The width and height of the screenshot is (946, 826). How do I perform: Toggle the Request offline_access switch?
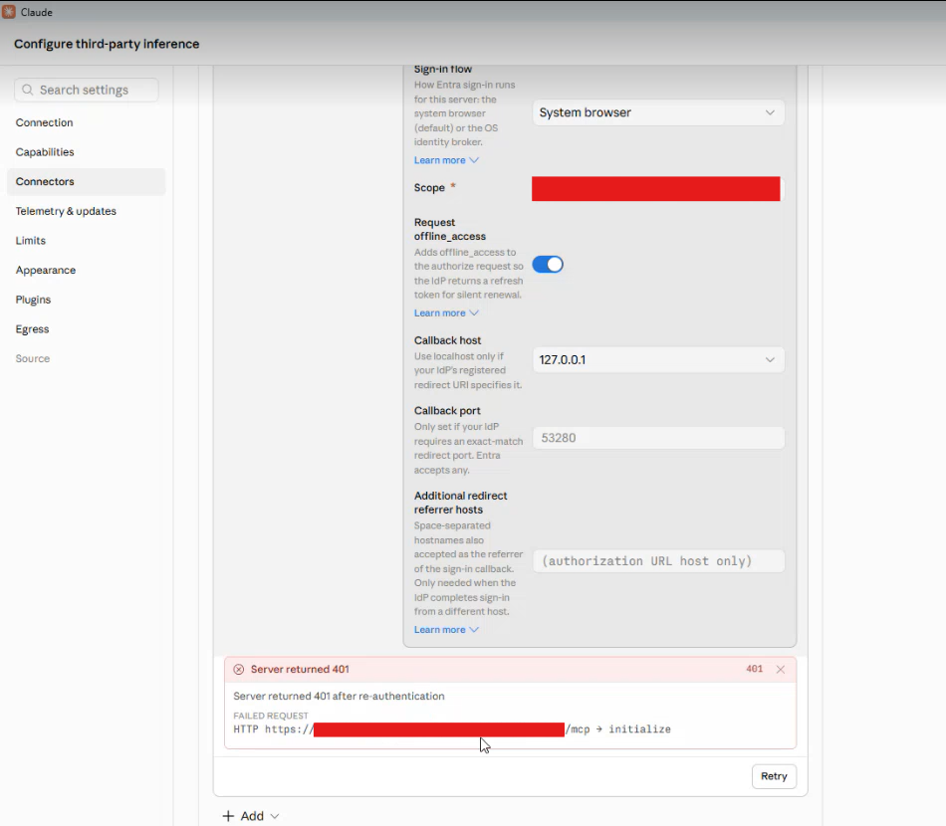[x=548, y=265]
